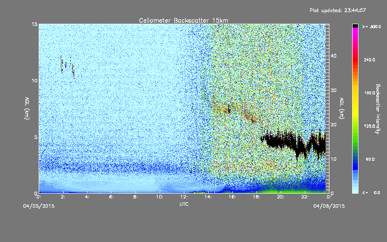Click the 120.0 colorbar label
This screenshot has height=242, width=387.
[370, 126]
